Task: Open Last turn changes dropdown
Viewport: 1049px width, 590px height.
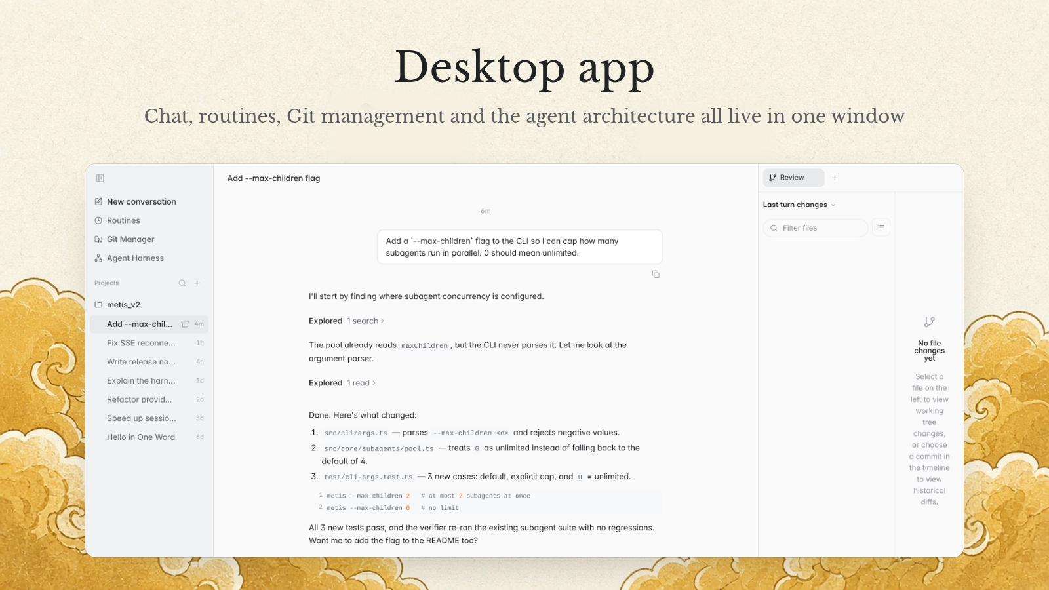Action: click(799, 205)
